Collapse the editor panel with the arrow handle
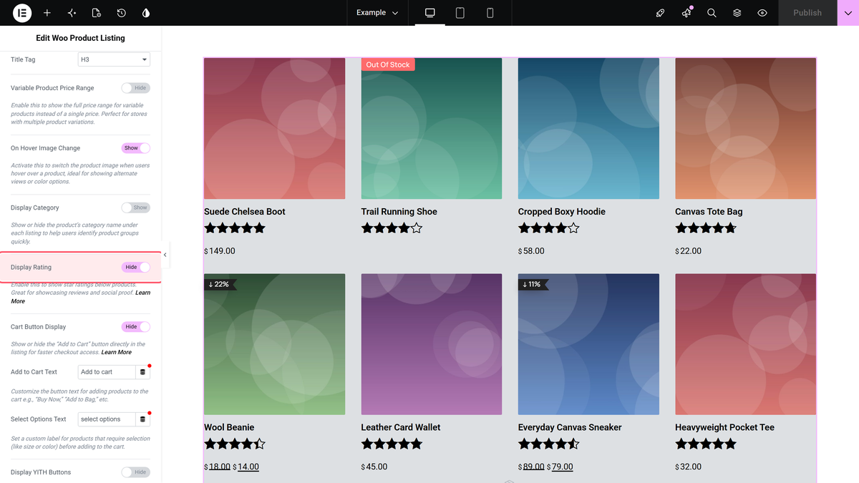The width and height of the screenshot is (859, 483). pos(165,255)
